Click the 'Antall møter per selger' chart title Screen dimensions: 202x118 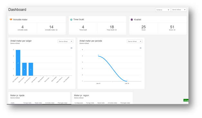pyautogui.click(x=21, y=41)
